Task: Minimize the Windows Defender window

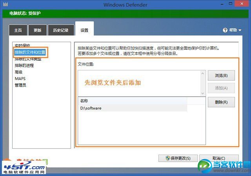Action: point(222,4)
